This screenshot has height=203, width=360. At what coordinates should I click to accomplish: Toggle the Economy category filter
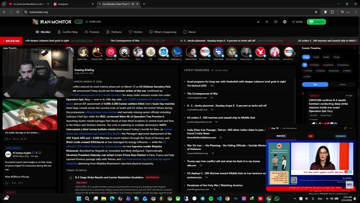coord(334,71)
